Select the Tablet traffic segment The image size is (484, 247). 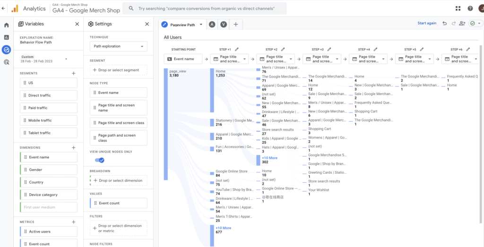point(49,133)
